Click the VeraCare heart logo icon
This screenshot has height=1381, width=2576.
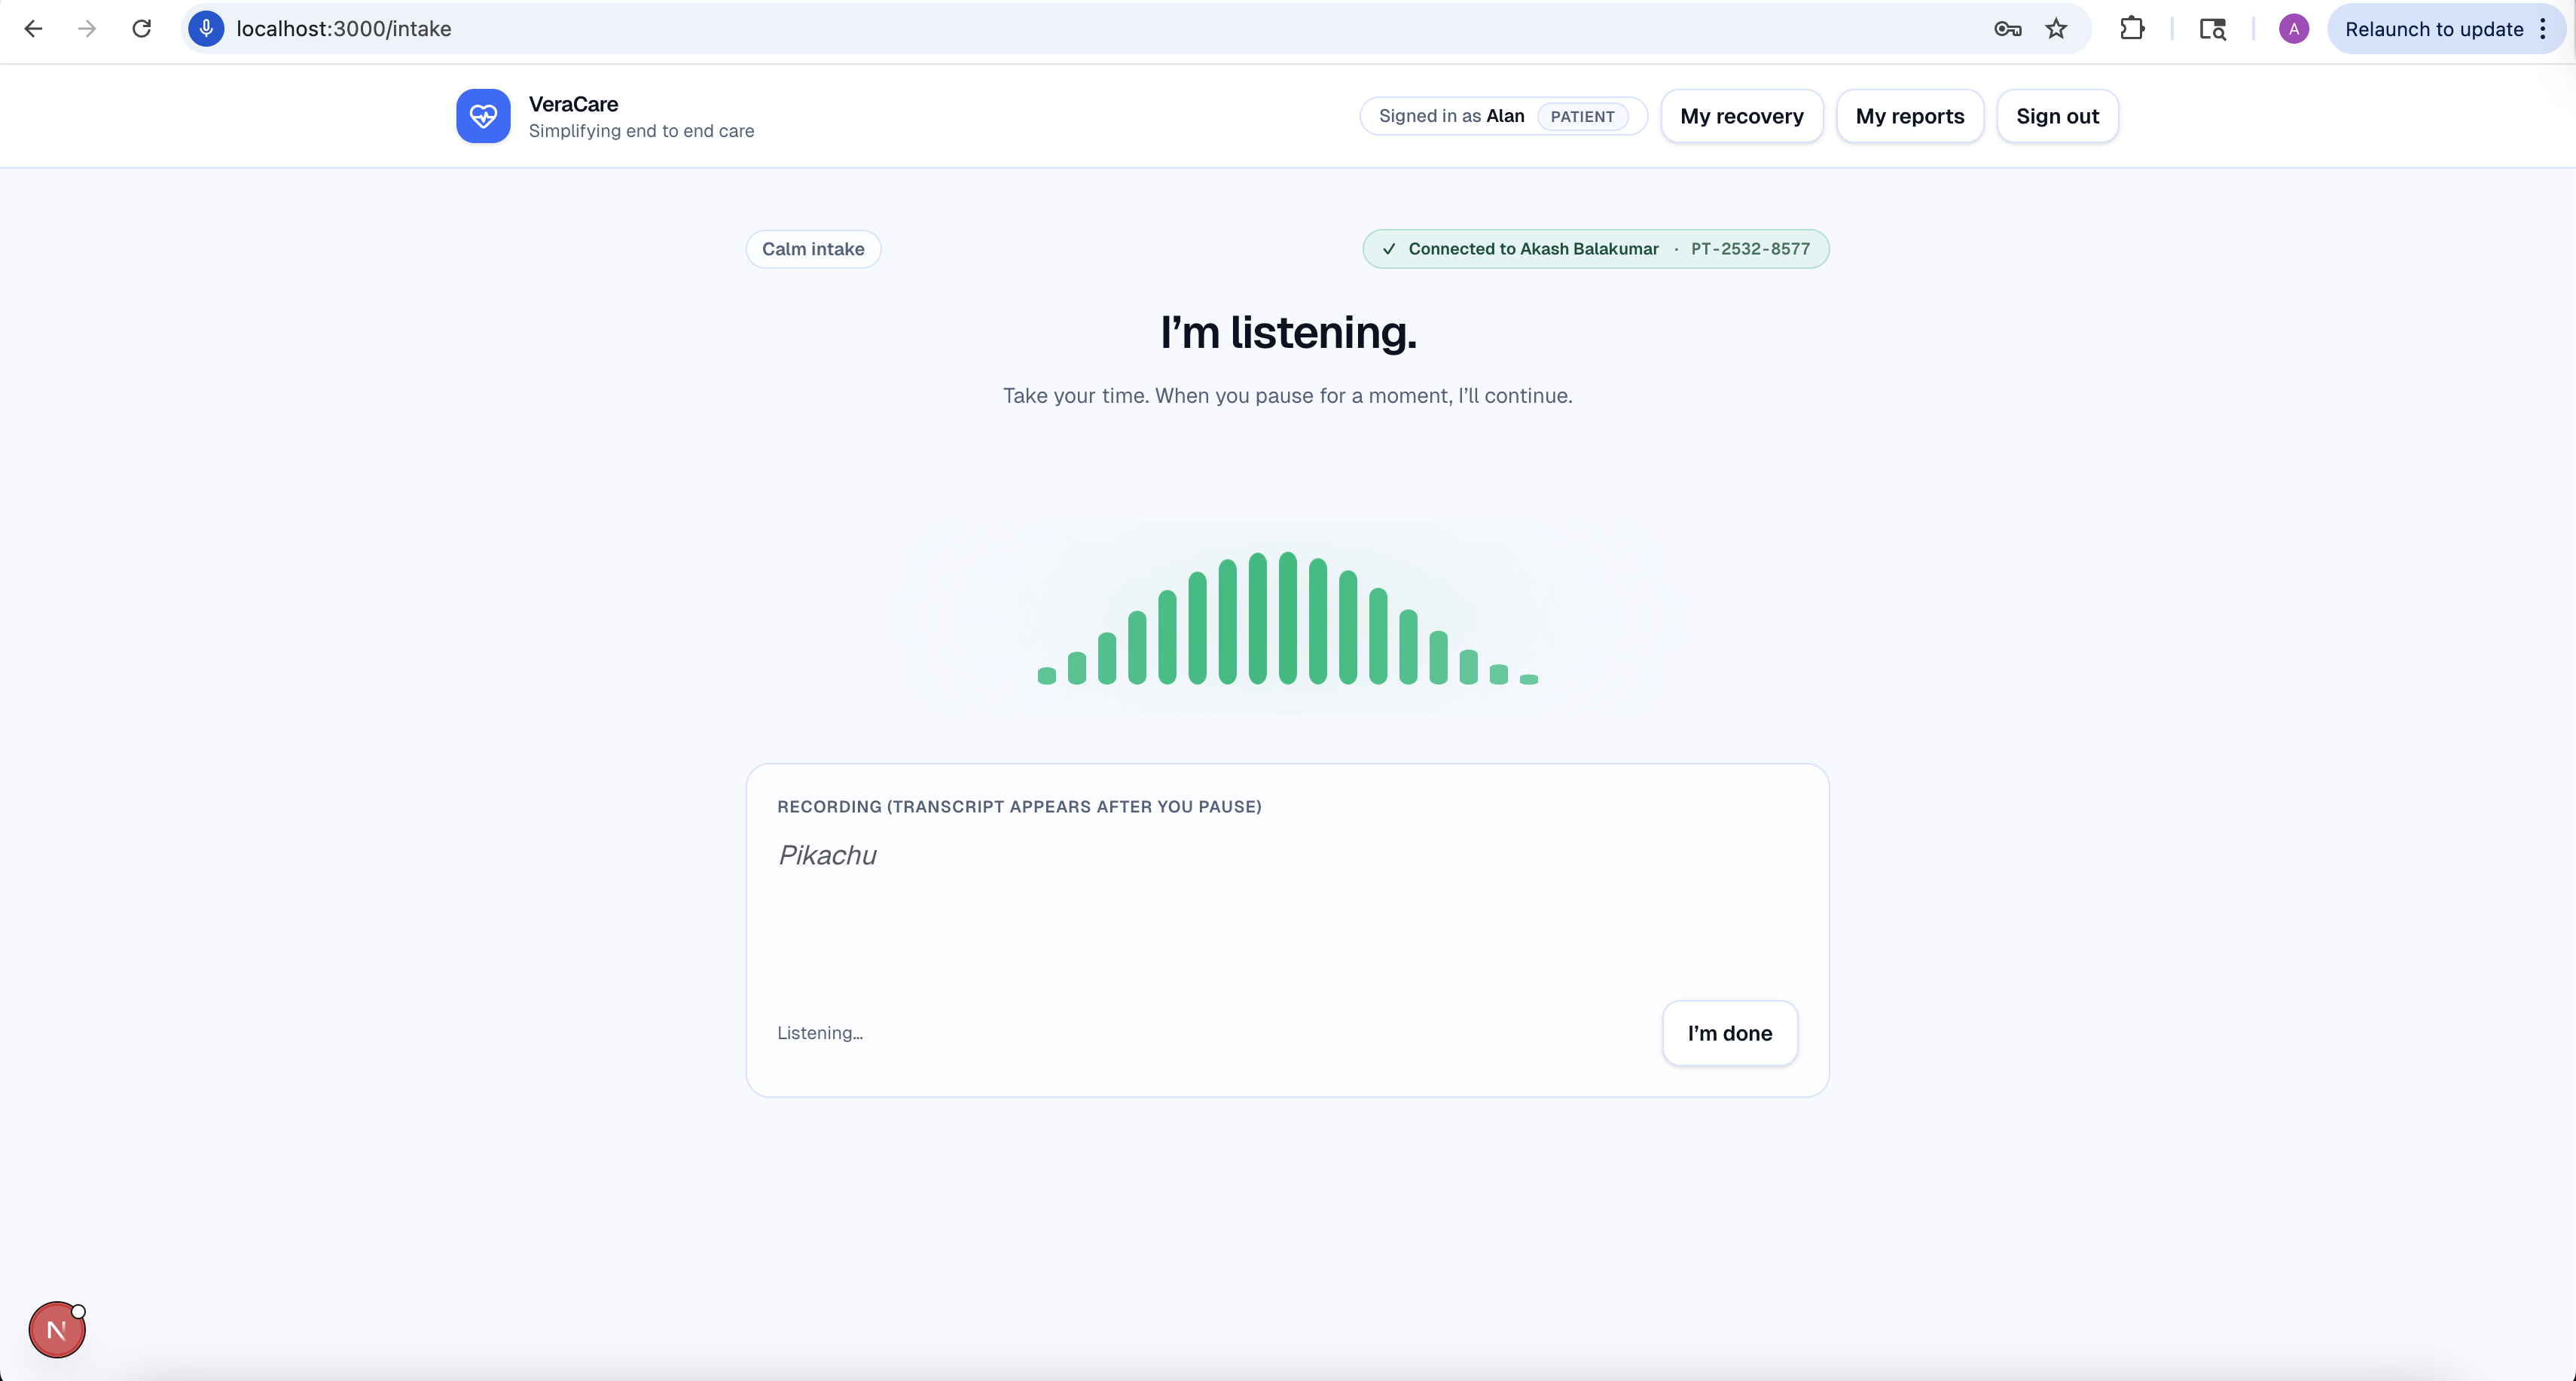(x=483, y=116)
